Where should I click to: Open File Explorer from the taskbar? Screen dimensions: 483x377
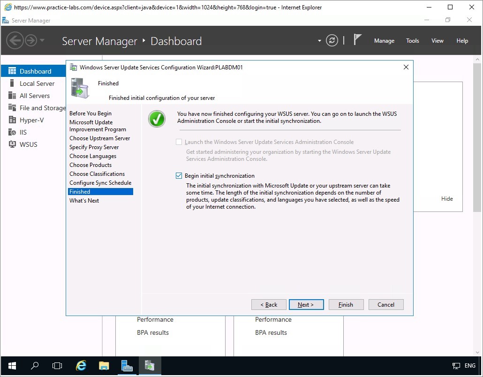click(104, 366)
